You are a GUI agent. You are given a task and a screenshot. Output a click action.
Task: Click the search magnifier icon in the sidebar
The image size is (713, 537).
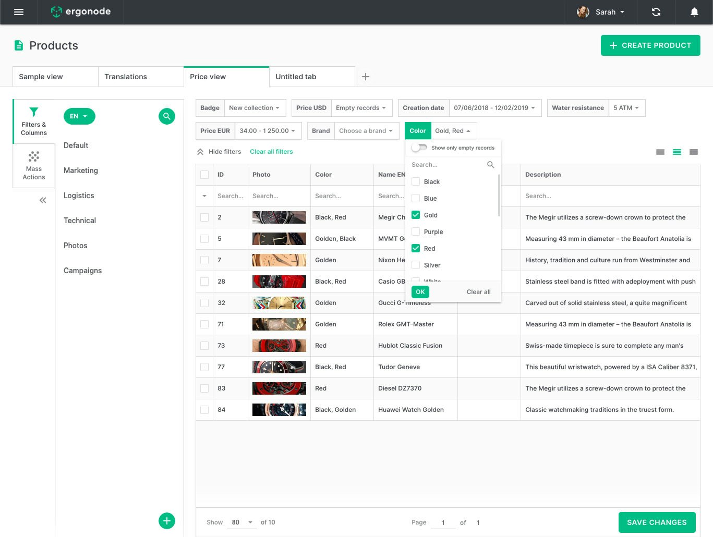tap(167, 116)
